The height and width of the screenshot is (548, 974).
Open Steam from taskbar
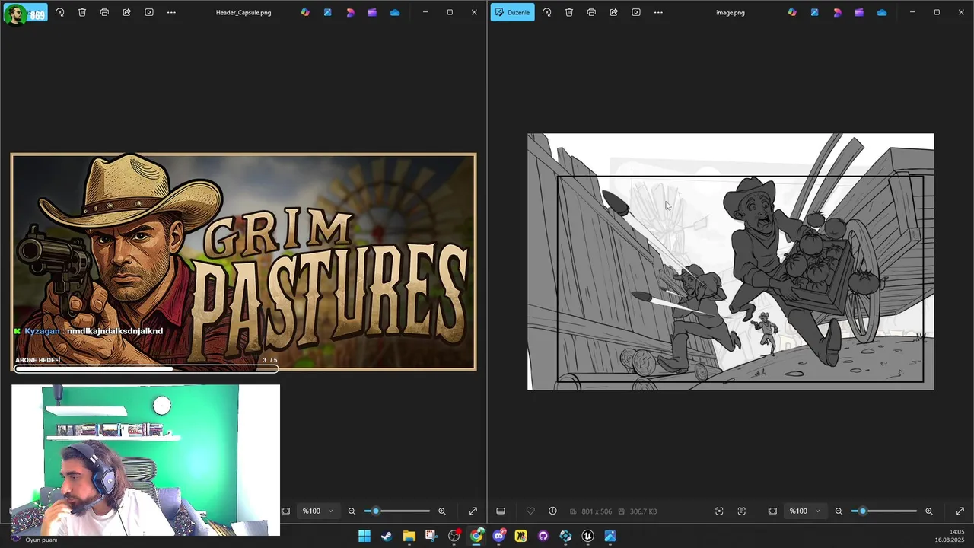coord(387,536)
